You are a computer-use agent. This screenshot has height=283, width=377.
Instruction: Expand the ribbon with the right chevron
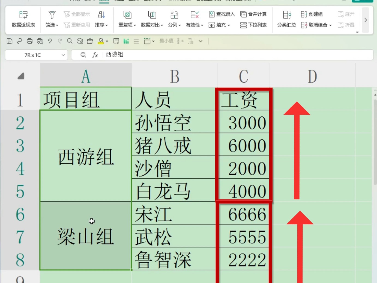click(x=366, y=20)
